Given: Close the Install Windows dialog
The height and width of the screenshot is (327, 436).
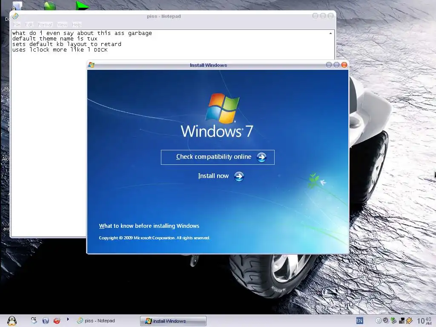Looking at the screenshot, I should point(344,65).
